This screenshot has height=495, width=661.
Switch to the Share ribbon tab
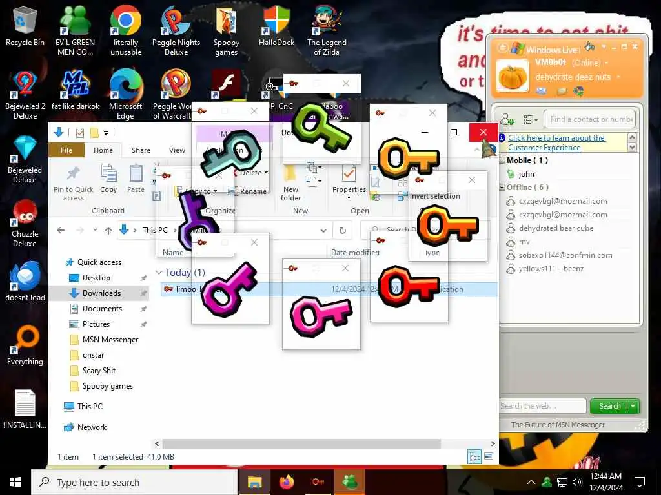click(x=141, y=150)
